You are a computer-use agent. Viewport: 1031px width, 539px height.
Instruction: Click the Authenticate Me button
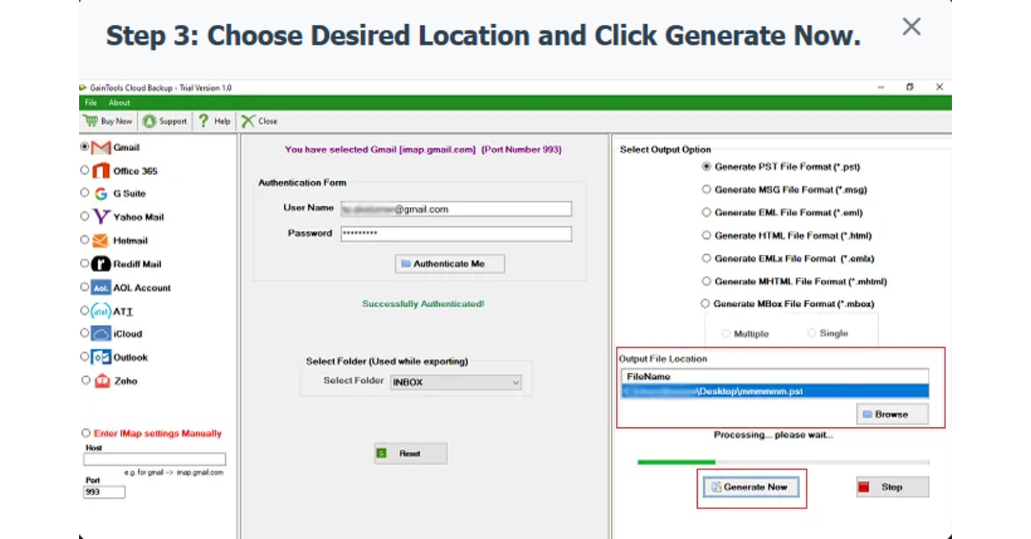[x=449, y=264]
